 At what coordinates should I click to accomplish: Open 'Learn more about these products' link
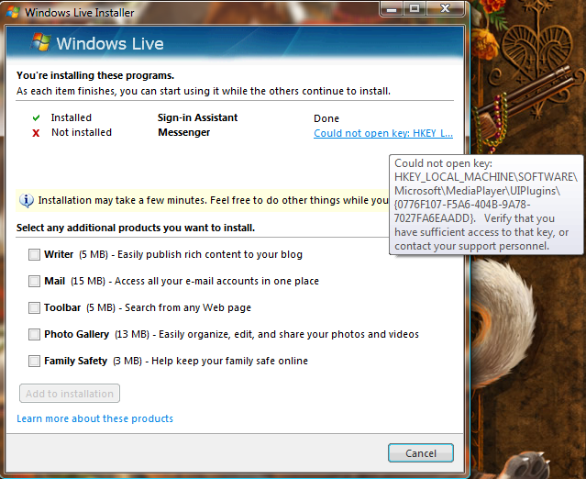(95, 418)
